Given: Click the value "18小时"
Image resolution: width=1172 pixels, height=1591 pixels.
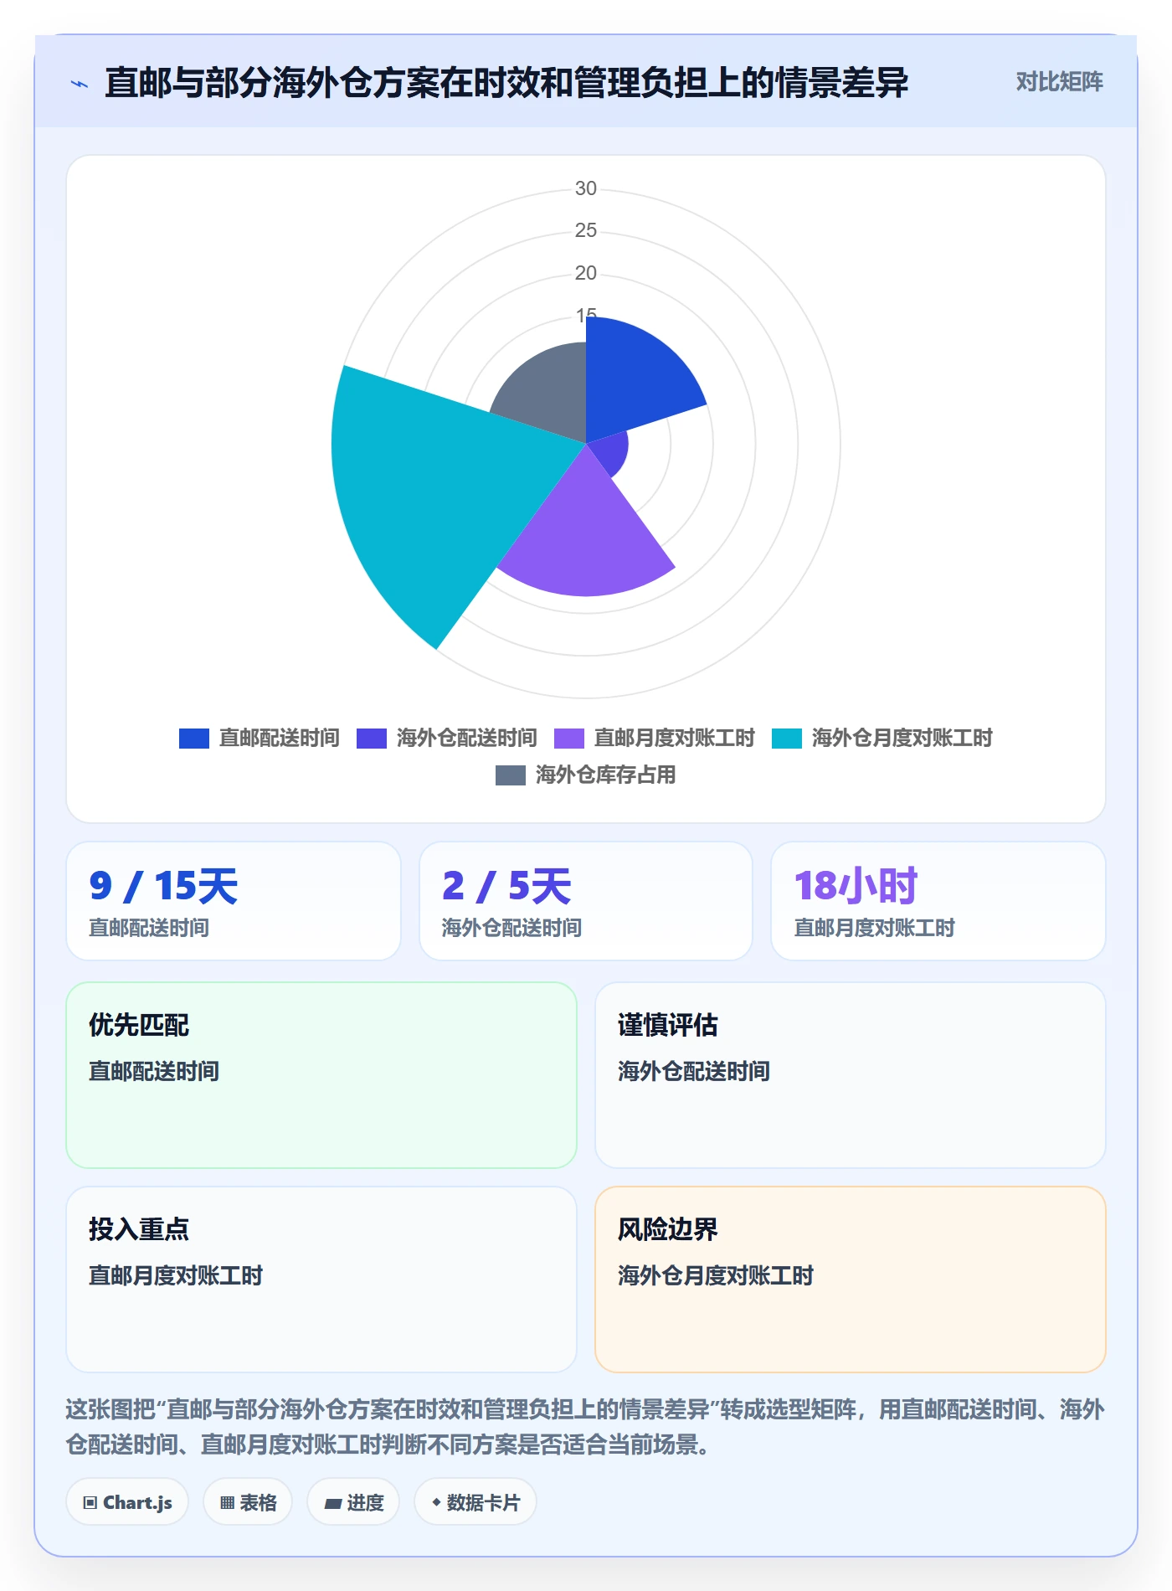Looking at the screenshot, I should tap(856, 886).
